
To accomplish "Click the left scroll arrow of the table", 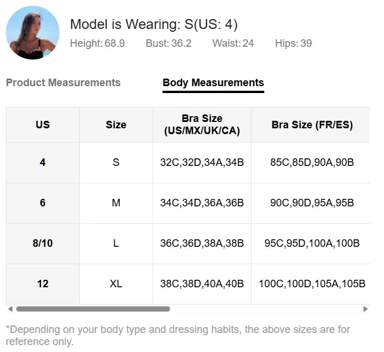I will [10, 309].
